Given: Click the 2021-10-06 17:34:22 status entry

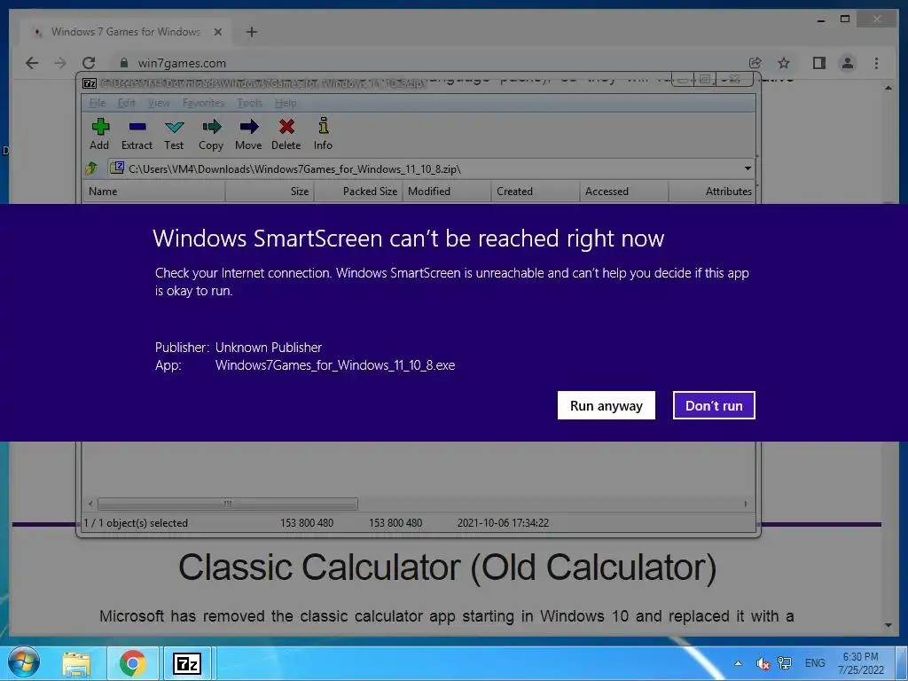Looking at the screenshot, I should [x=503, y=523].
